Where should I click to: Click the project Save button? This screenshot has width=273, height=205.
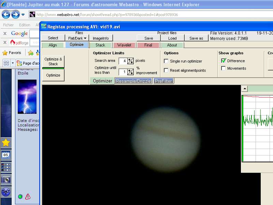pos(149,38)
